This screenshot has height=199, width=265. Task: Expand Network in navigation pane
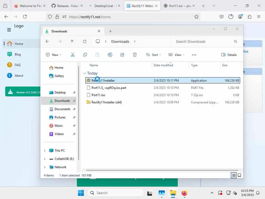[x=45, y=167]
